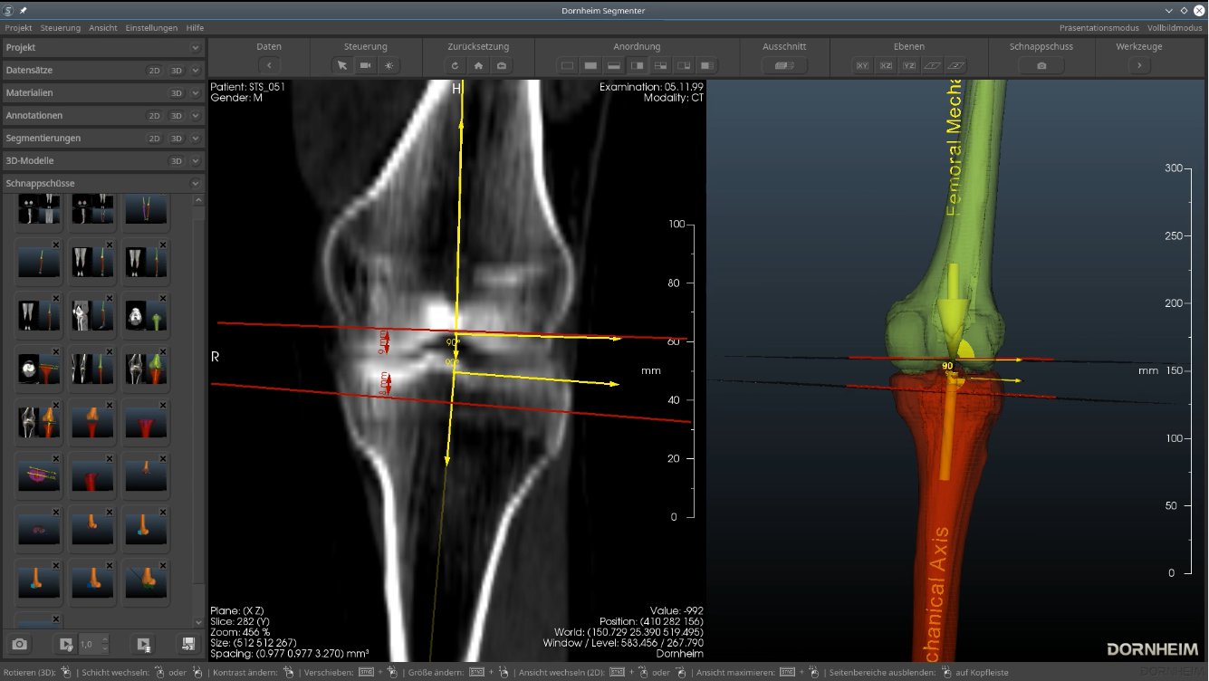Click the last oblique plane icon in Ebenen
The image size is (1209, 681).
click(956, 65)
